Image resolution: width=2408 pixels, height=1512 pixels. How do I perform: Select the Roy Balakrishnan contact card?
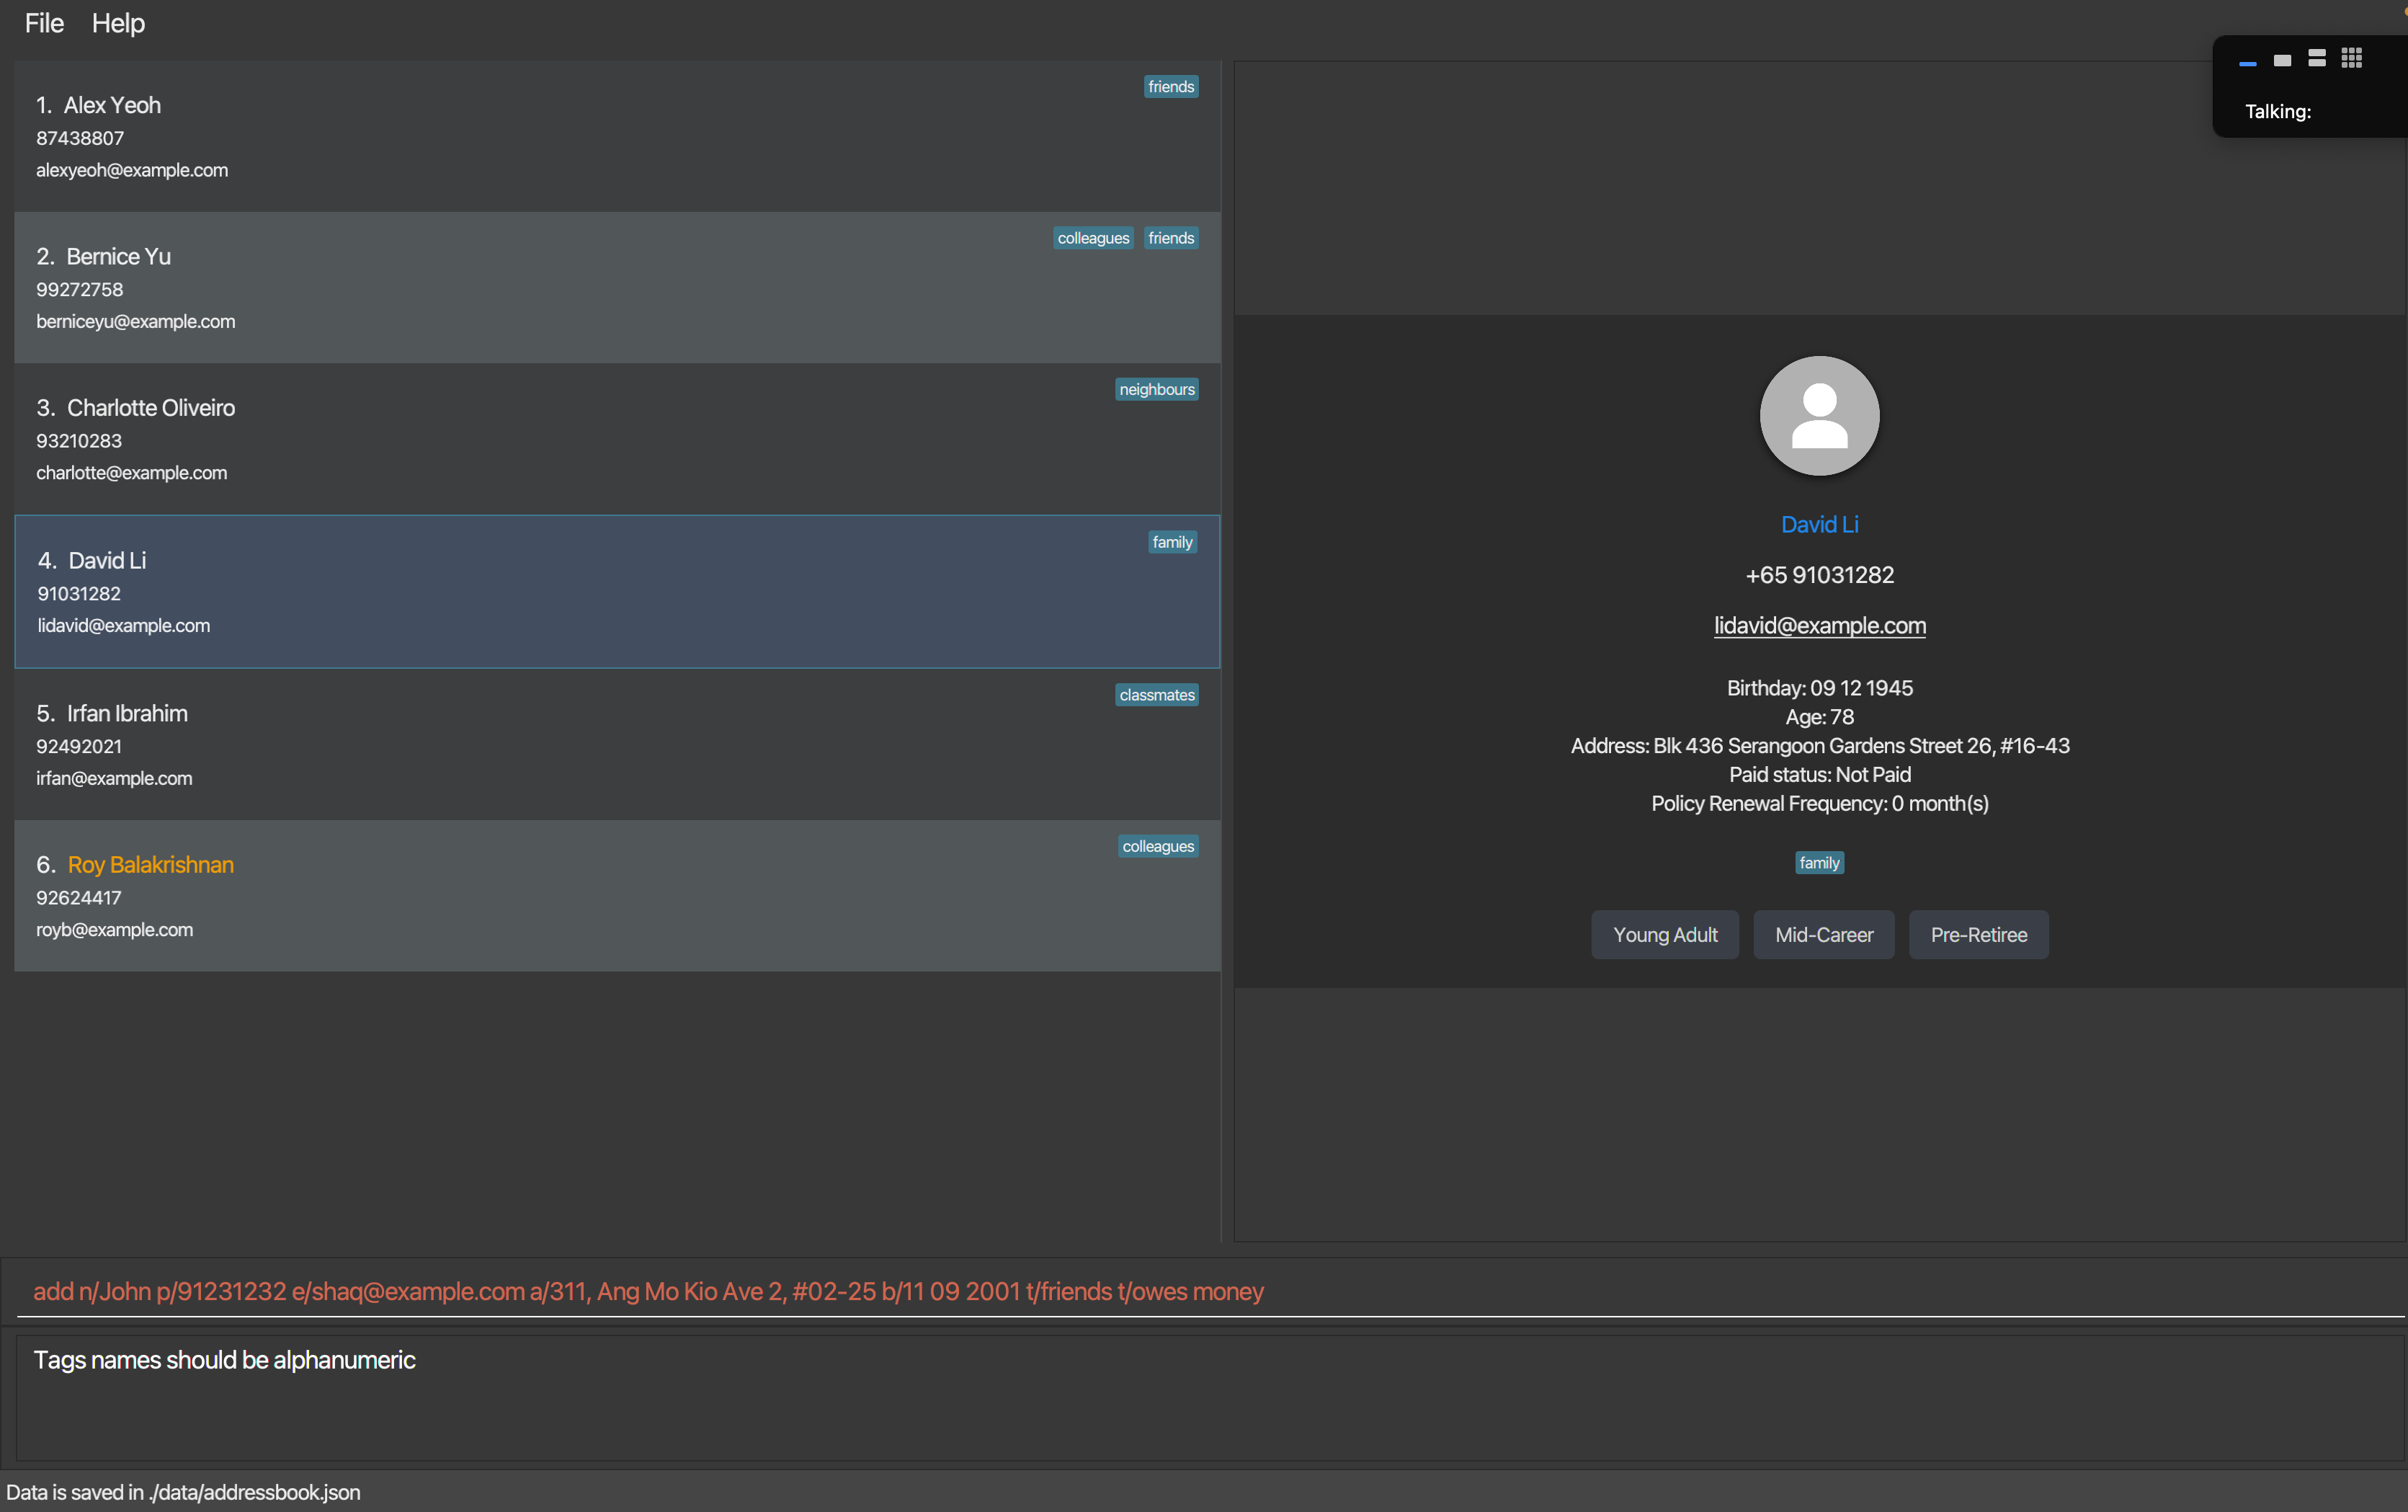[x=599, y=897]
